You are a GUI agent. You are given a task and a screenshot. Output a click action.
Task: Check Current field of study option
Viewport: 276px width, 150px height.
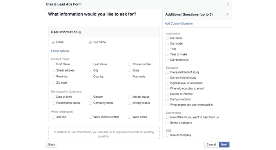[167, 78]
